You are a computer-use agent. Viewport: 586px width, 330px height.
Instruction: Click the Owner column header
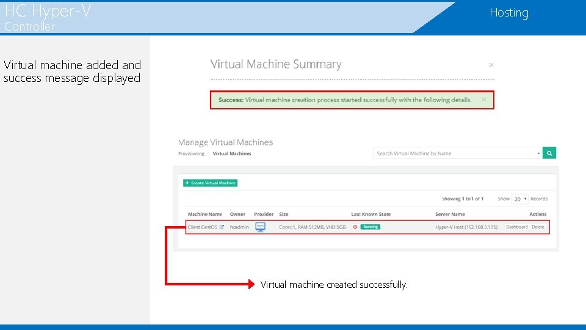[x=237, y=215]
